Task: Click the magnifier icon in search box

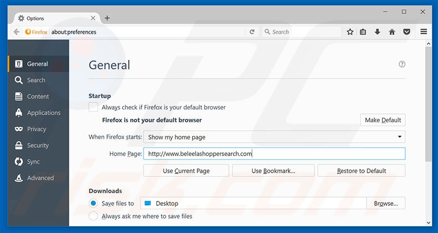Action: [x=267, y=32]
